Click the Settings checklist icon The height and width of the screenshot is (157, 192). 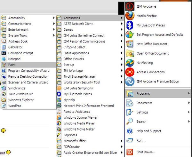(130, 112)
